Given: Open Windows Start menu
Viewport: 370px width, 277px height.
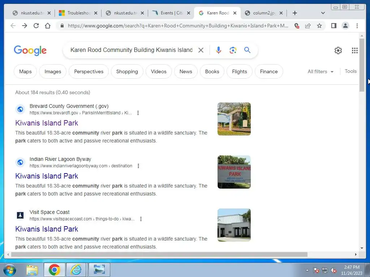Looking at the screenshot, I should point(9,270).
